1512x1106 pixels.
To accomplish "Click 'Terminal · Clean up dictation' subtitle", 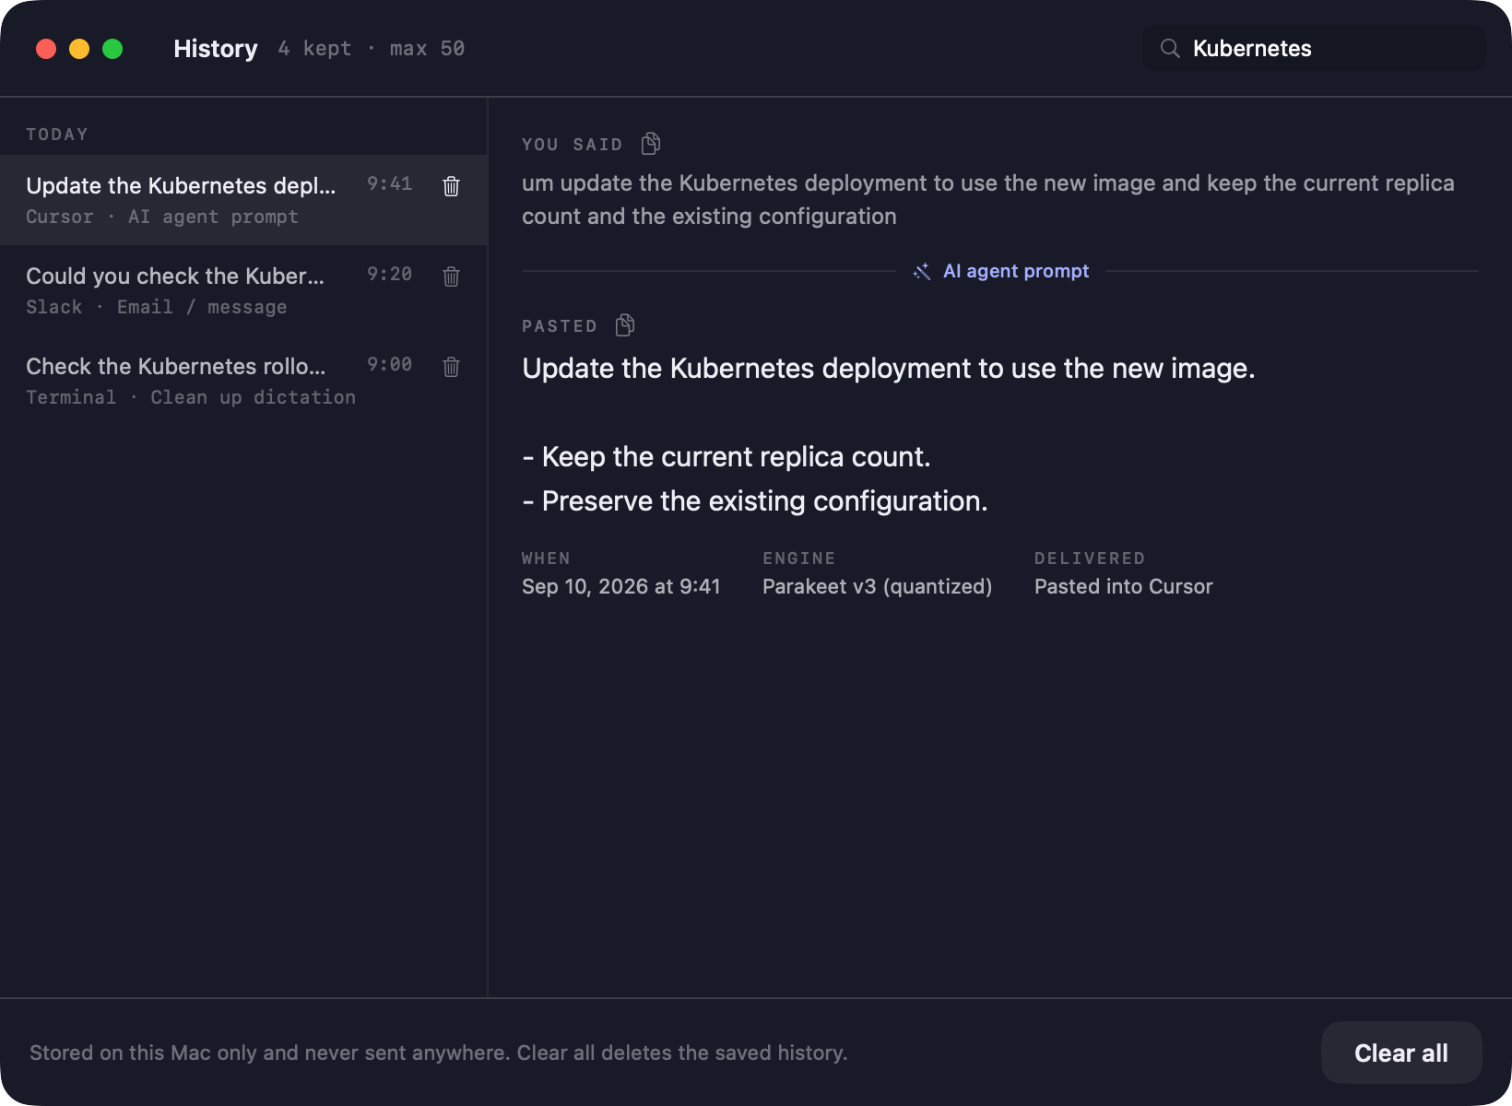I will [191, 397].
